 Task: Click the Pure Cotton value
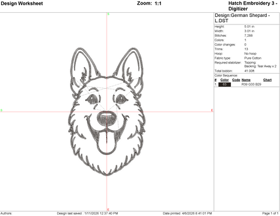pyautogui.click(x=253, y=58)
